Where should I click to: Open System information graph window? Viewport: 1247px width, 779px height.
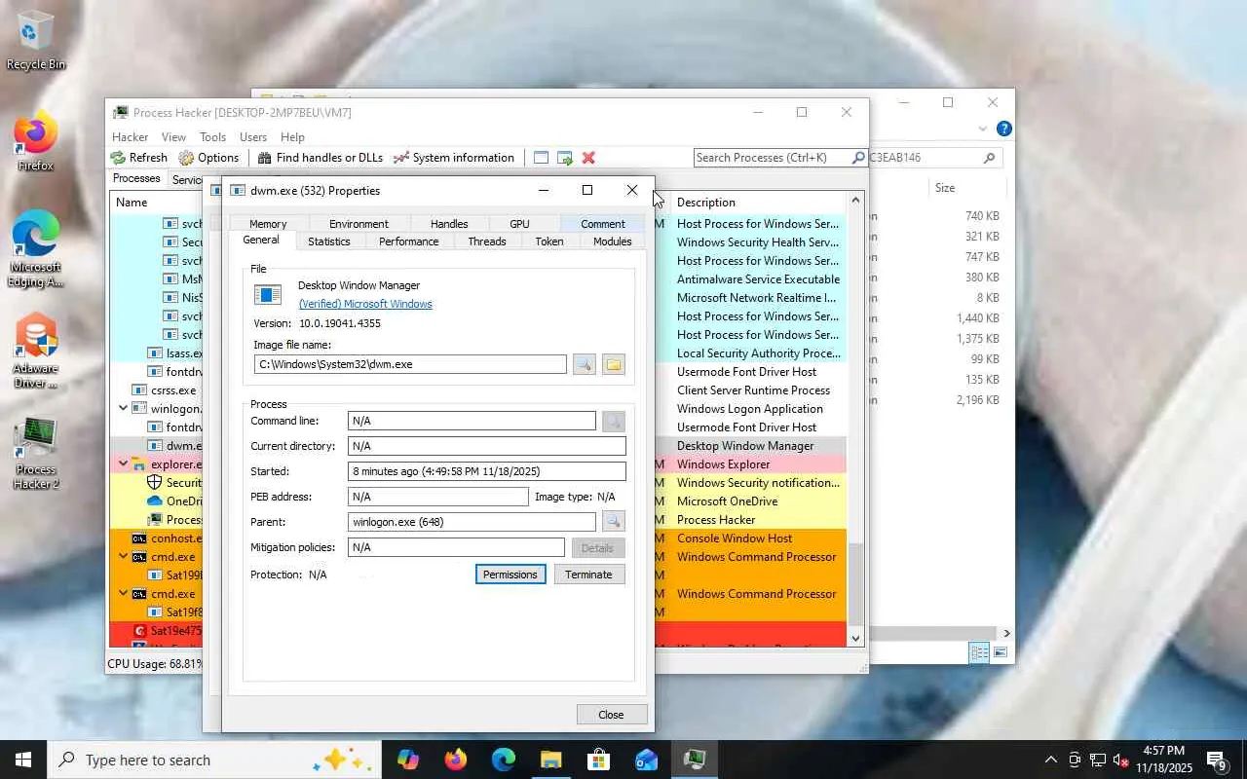click(x=453, y=158)
